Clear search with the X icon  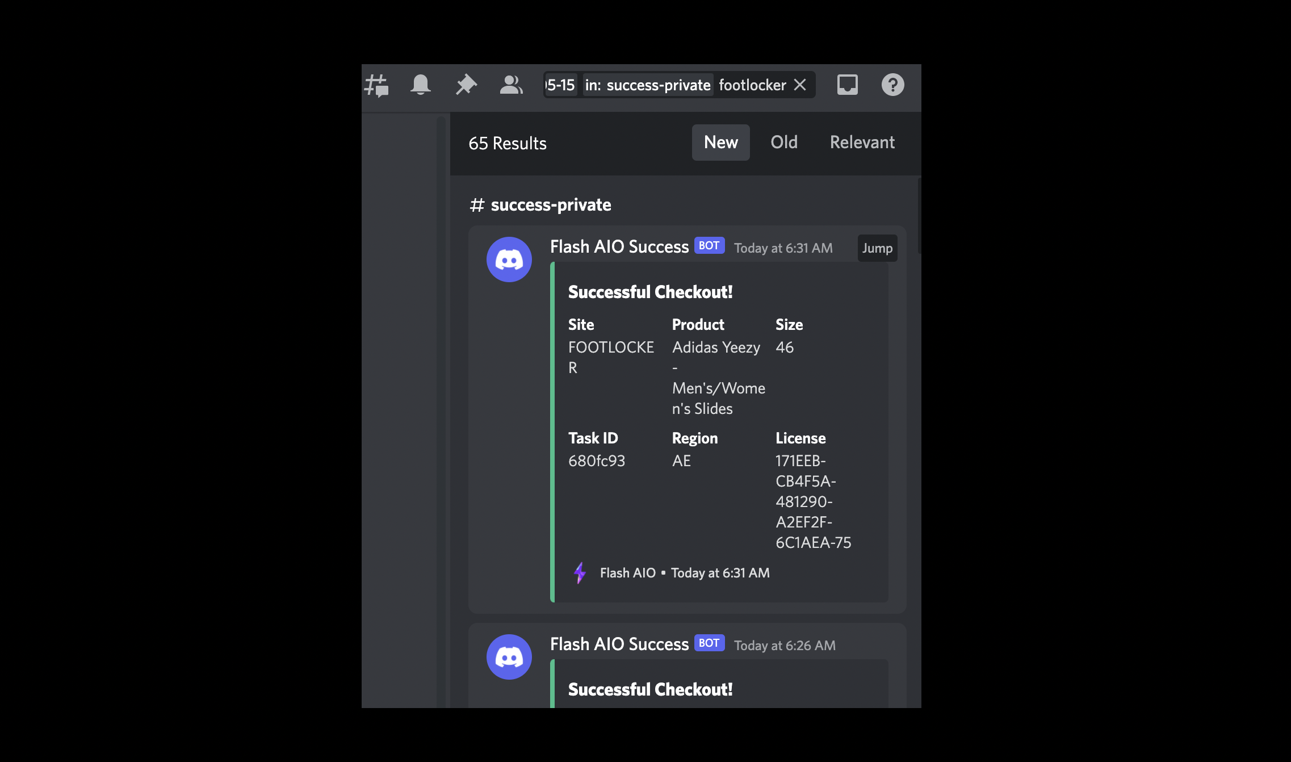[x=800, y=85]
